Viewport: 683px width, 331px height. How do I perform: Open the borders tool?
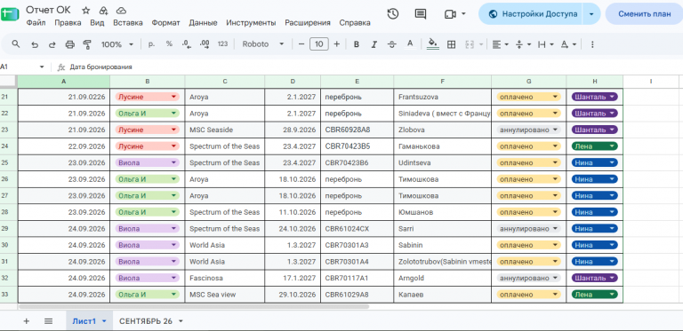451,44
